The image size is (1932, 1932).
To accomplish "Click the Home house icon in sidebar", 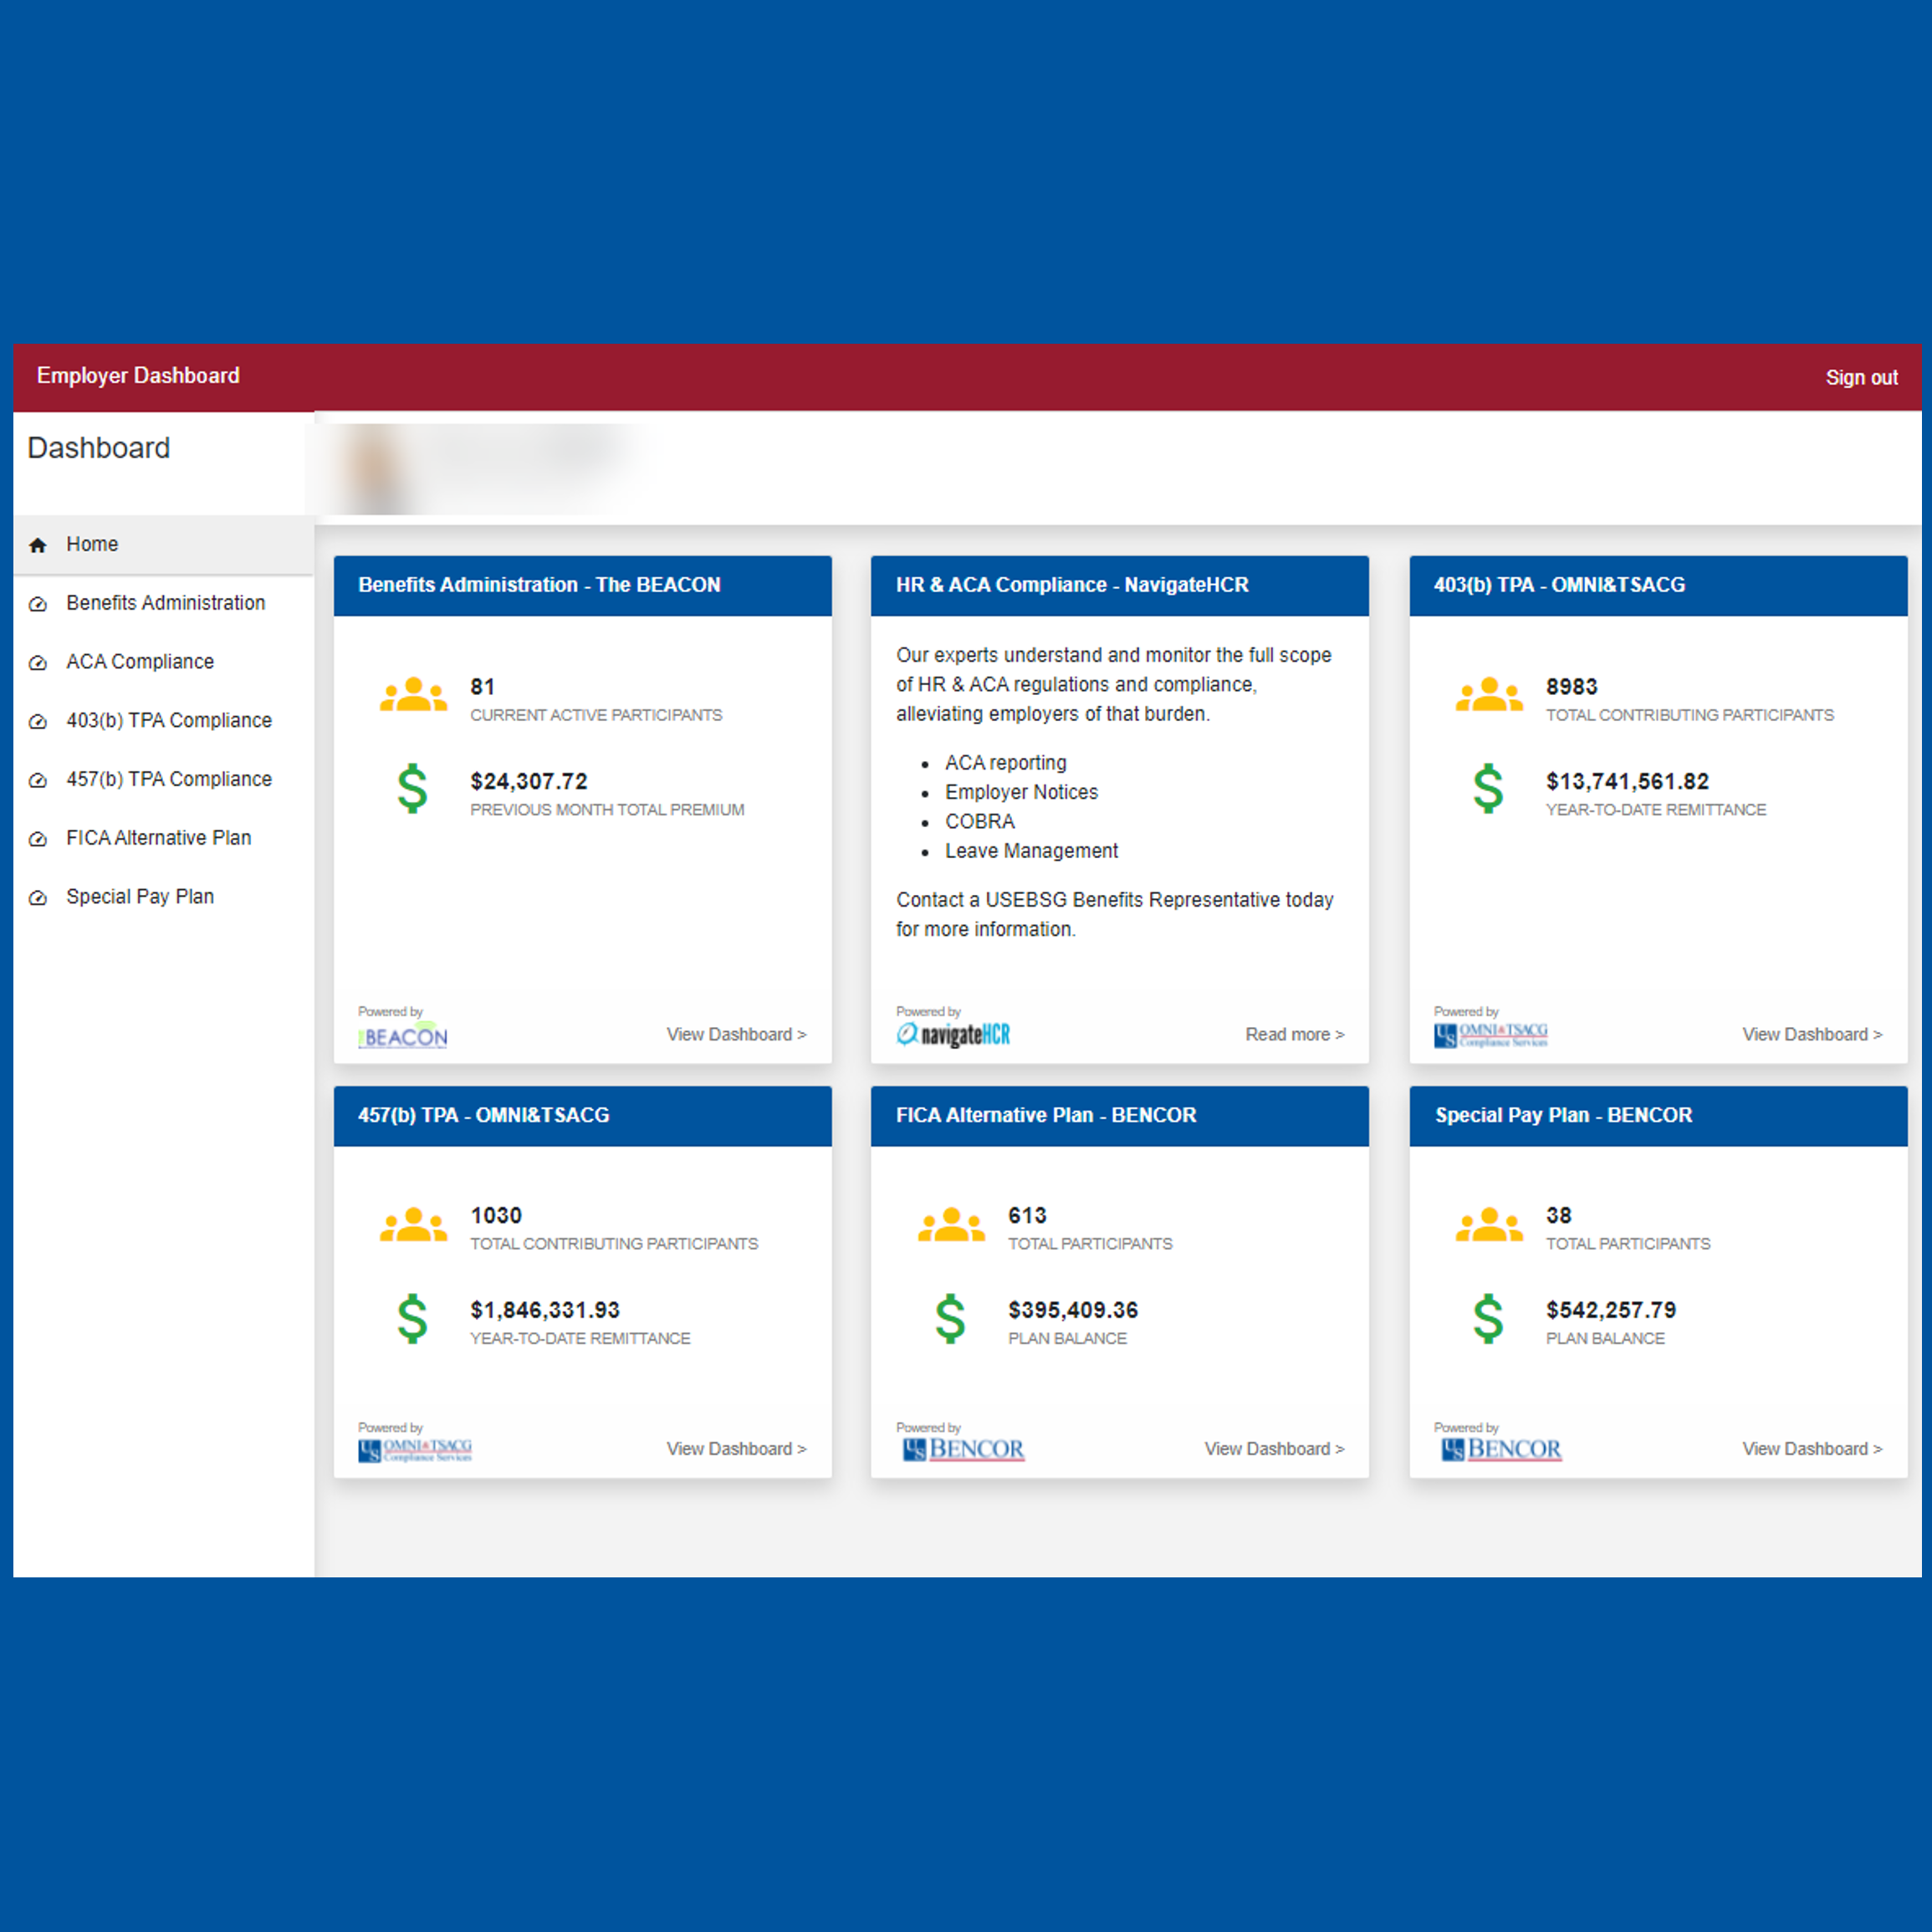I will [38, 545].
